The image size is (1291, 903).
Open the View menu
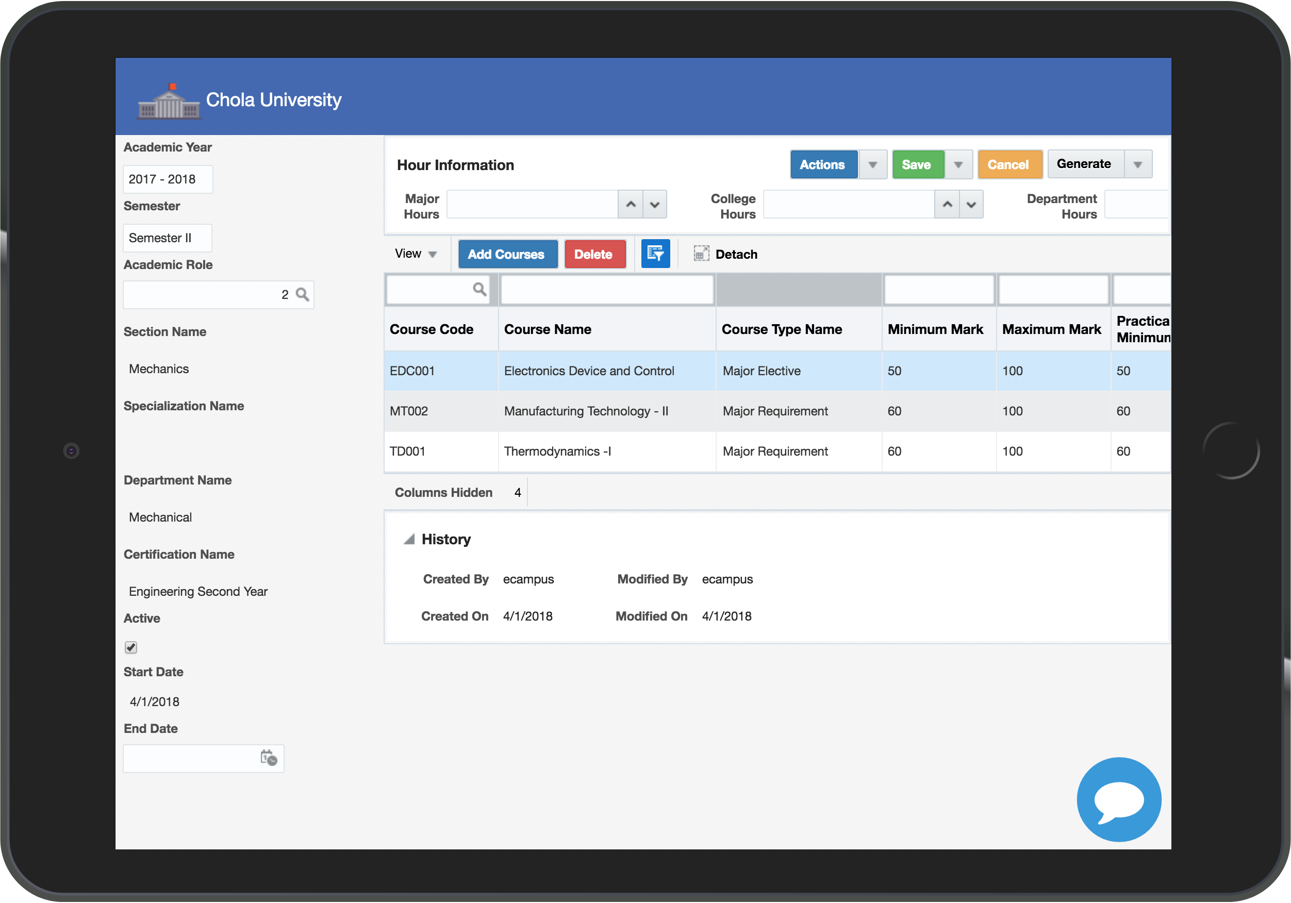[415, 254]
